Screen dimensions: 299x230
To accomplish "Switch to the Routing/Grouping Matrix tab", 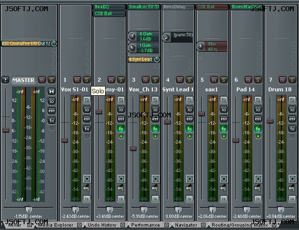I will [x=240, y=225].
